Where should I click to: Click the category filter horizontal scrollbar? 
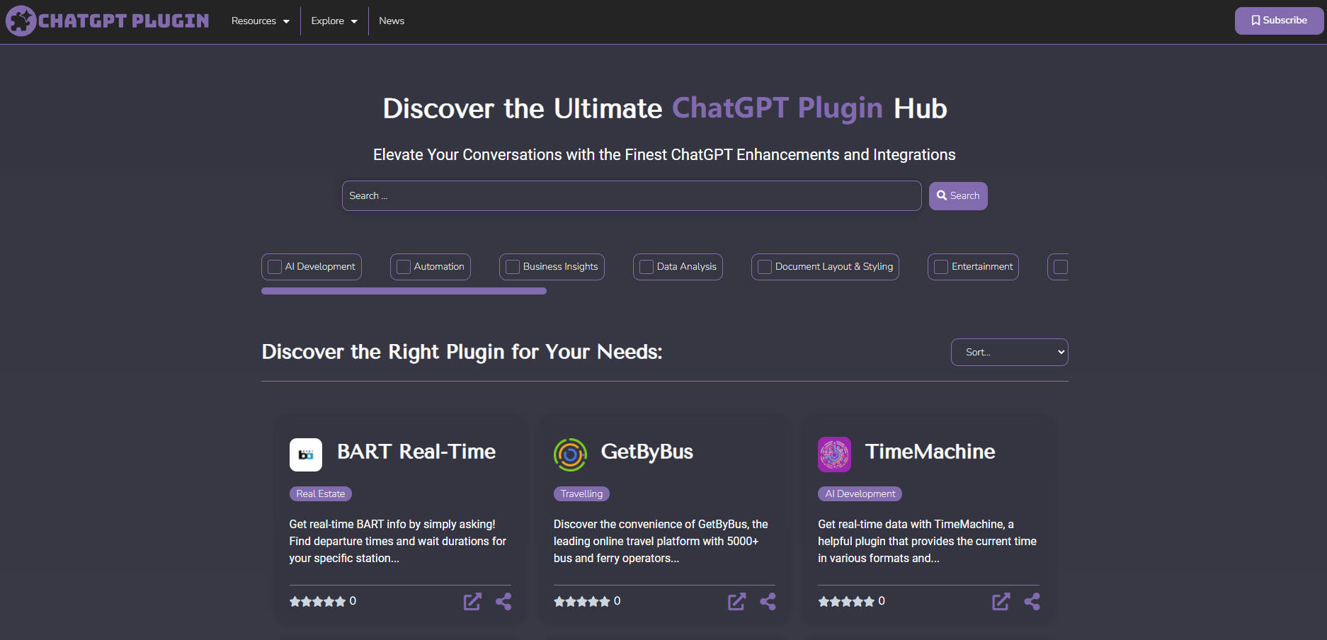[404, 291]
